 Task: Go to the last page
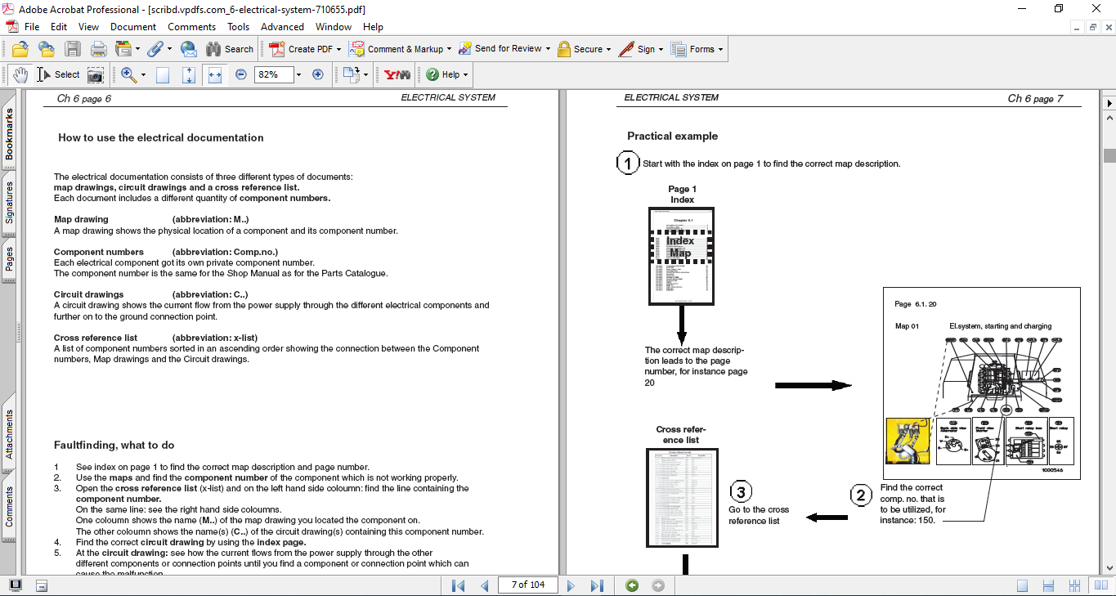tap(597, 585)
